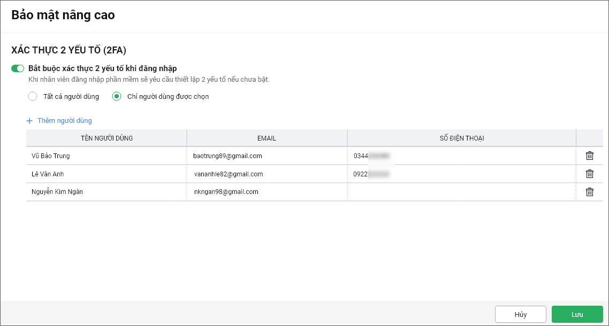Viewport: 609px width, 326px height.
Task: Choose Chỉ người dùng được chọn radio option
Action: 117,97
